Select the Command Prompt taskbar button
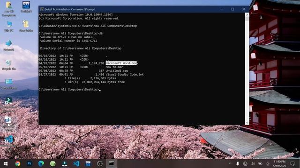The image size is (300, 168). tap(112, 164)
